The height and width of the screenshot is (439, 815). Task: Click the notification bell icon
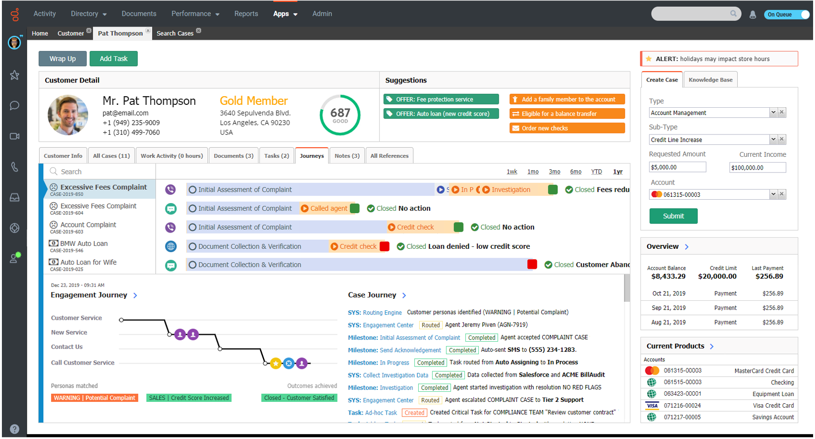click(x=753, y=14)
